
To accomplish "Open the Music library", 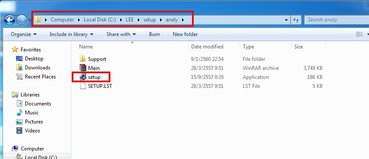I will [31, 113].
